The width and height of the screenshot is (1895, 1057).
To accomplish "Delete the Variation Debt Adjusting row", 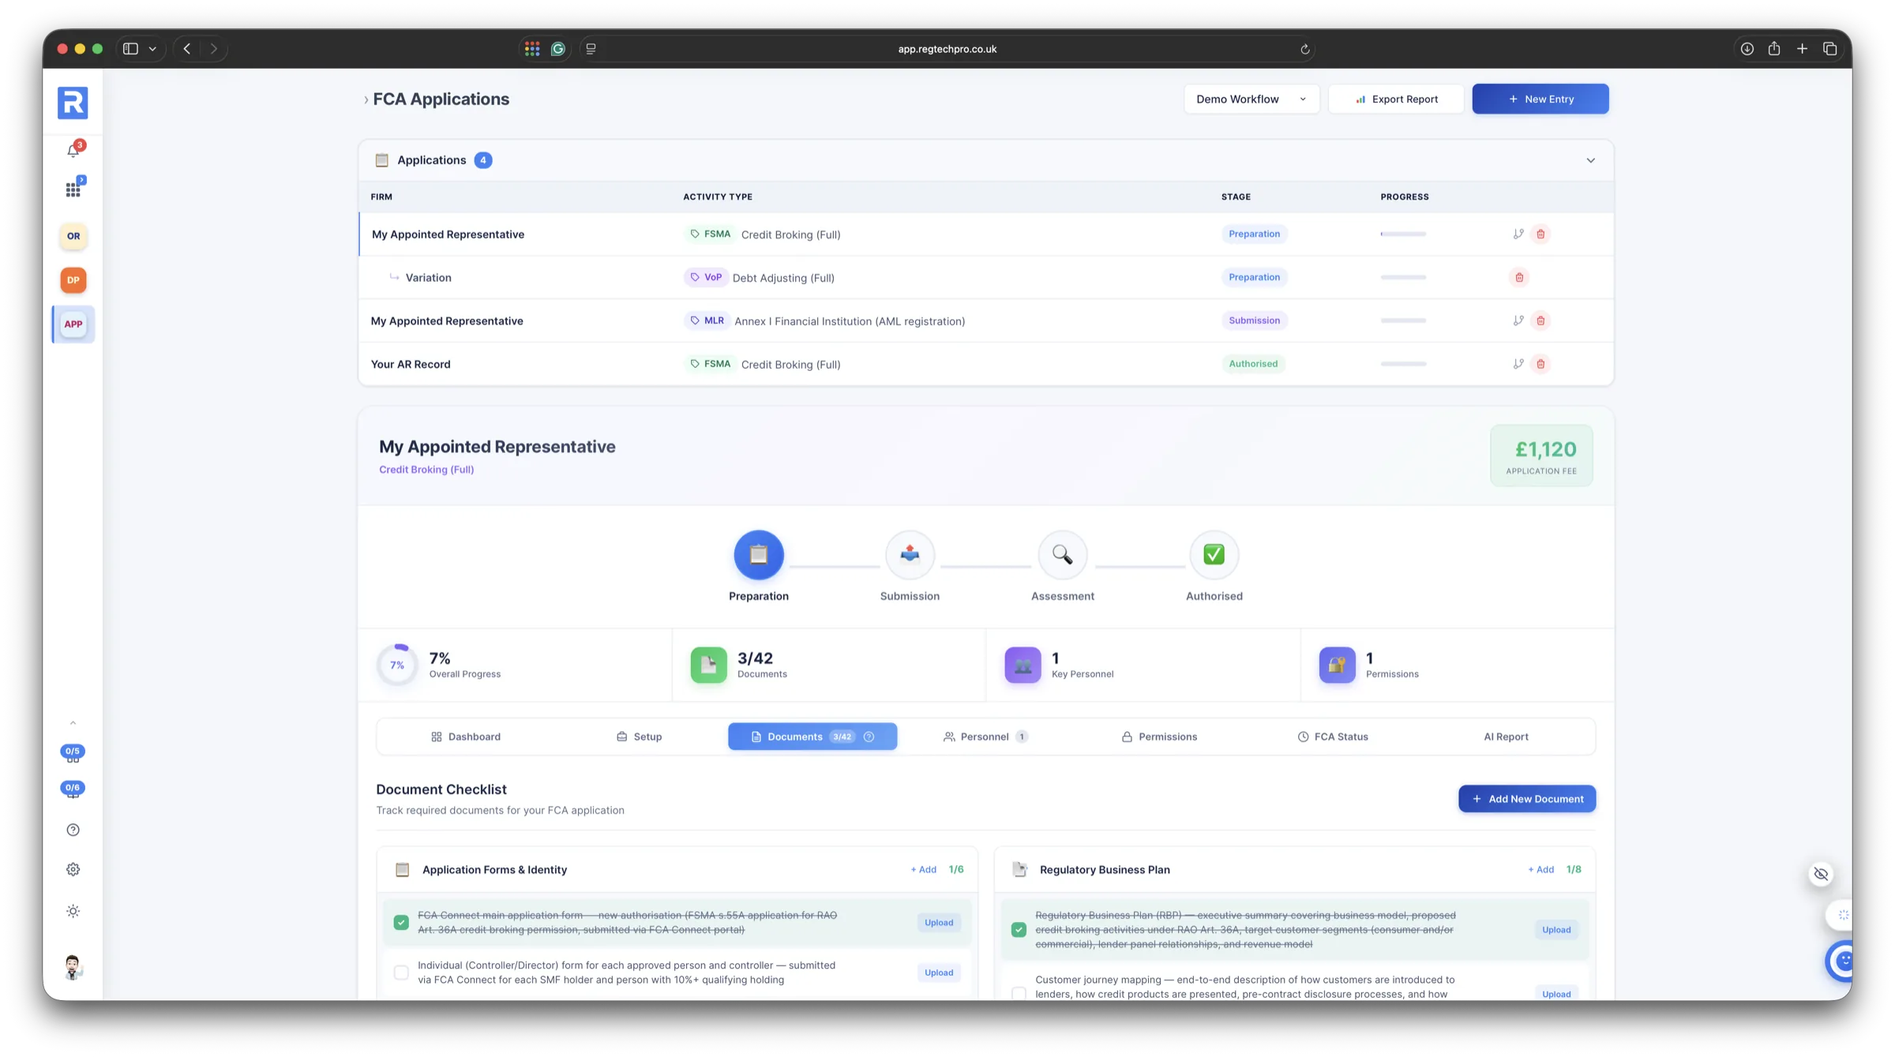I will pyautogui.click(x=1519, y=277).
